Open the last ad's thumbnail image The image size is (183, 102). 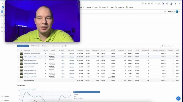pos(21,77)
